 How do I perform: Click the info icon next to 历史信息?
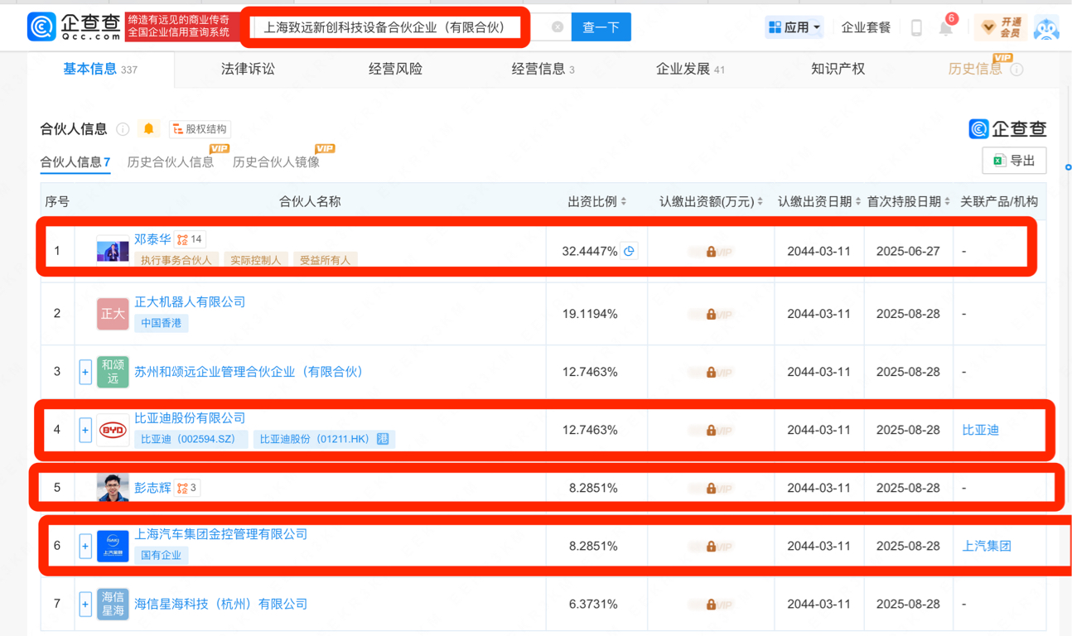pos(1016,70)
